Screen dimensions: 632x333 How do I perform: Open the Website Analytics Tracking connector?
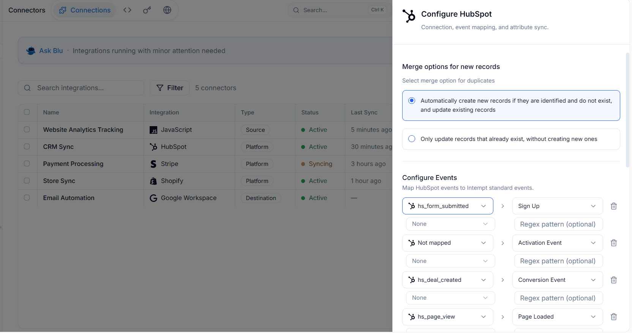point(83,130)
